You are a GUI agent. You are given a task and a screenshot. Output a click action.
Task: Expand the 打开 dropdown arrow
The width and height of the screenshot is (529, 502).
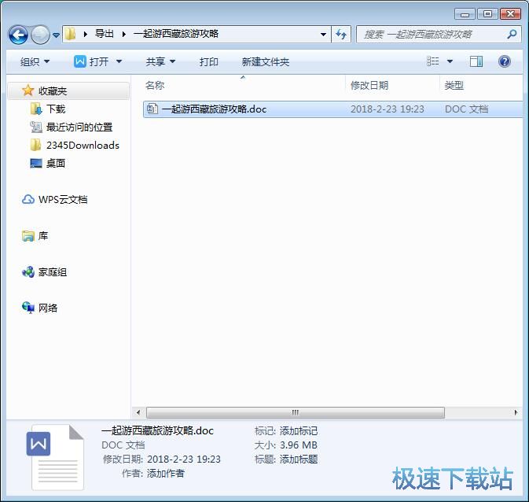point(119,62)
